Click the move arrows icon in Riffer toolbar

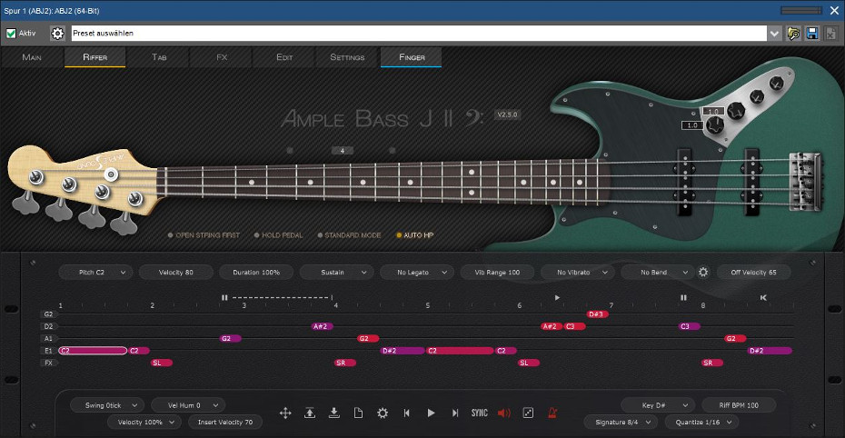[x=285, y=413]
